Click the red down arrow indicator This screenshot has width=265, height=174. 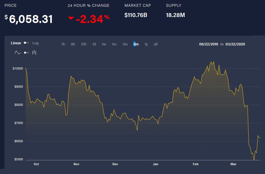(x=71, y=18)
